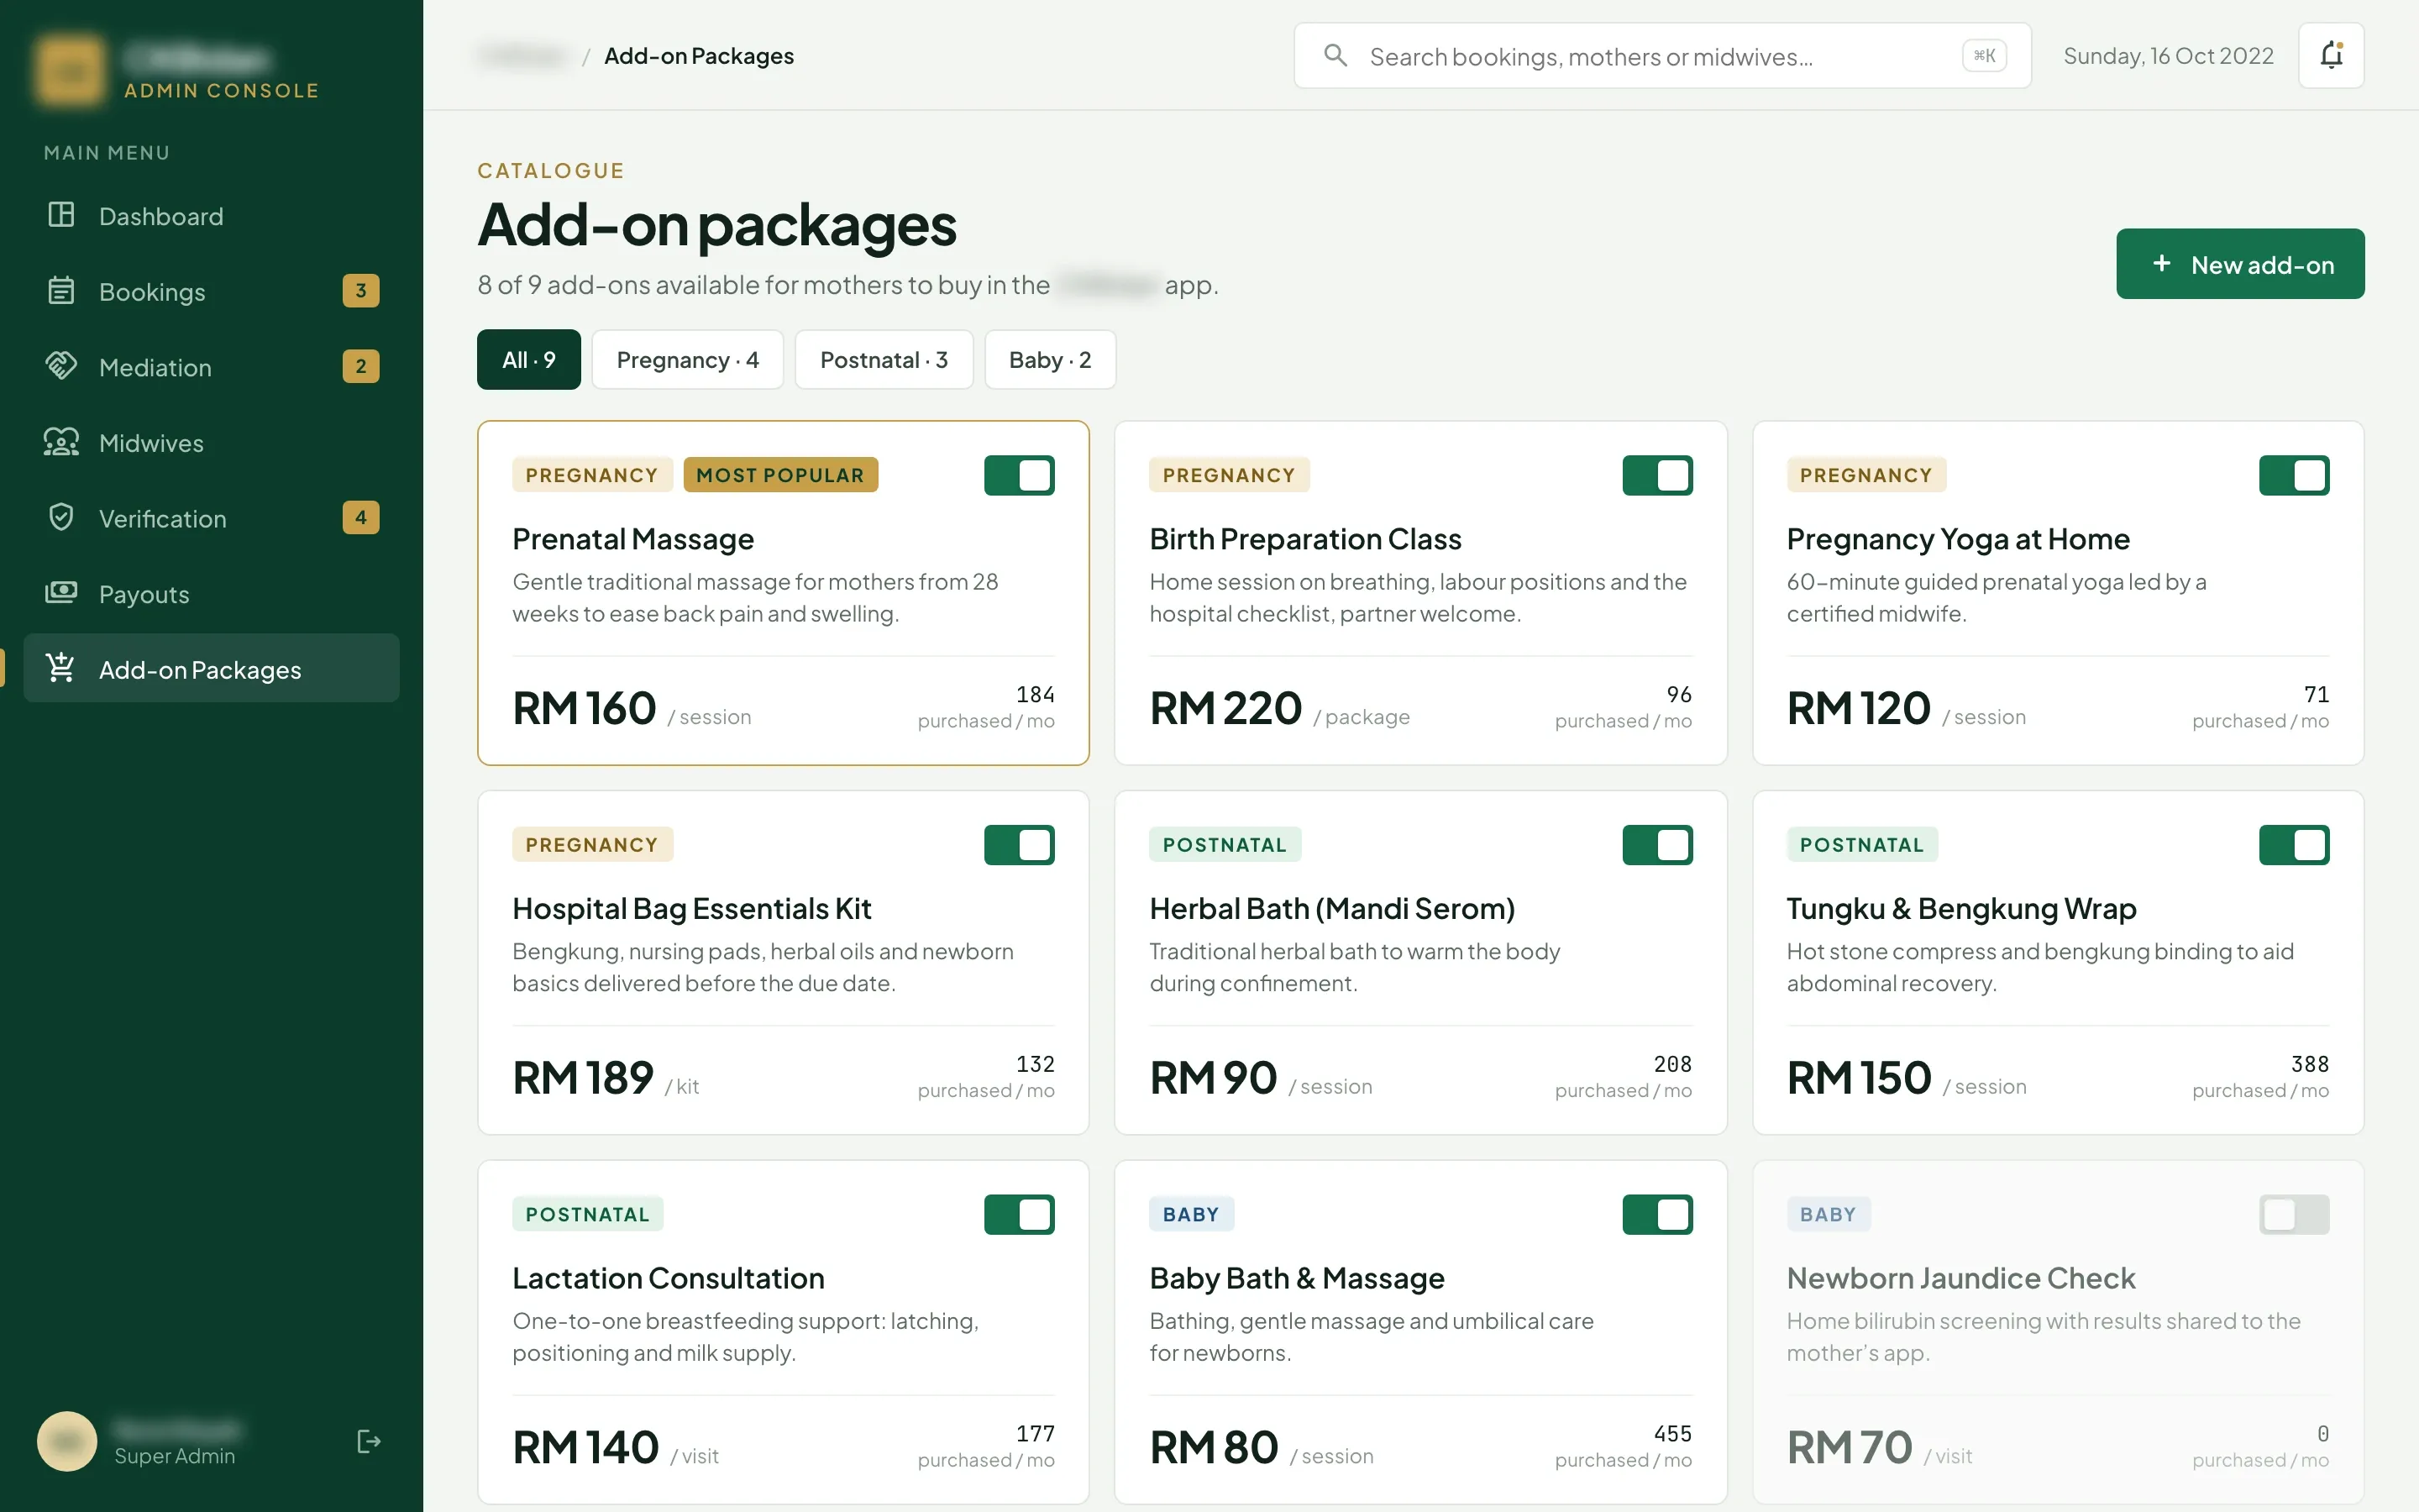This screenshot has width=2419, height=1512.
Task: Click the logout icon beside Super Admin
Action: [369, 1441]
